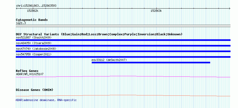Select the esv33112 (deSmith2007) variant bar
The image size is (238, 108).
coord(151,63)
